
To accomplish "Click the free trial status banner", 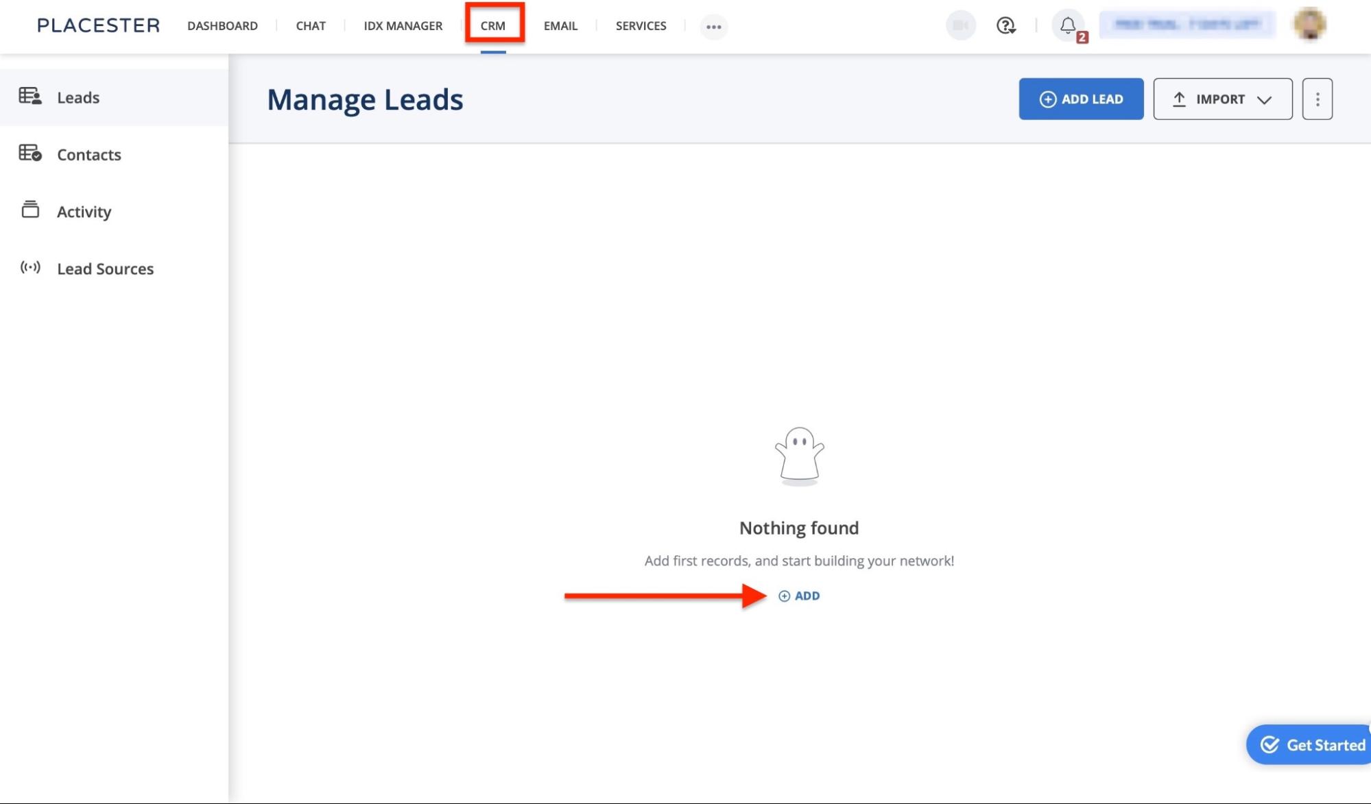I will pyautogui.click(x=1188, y=24).
